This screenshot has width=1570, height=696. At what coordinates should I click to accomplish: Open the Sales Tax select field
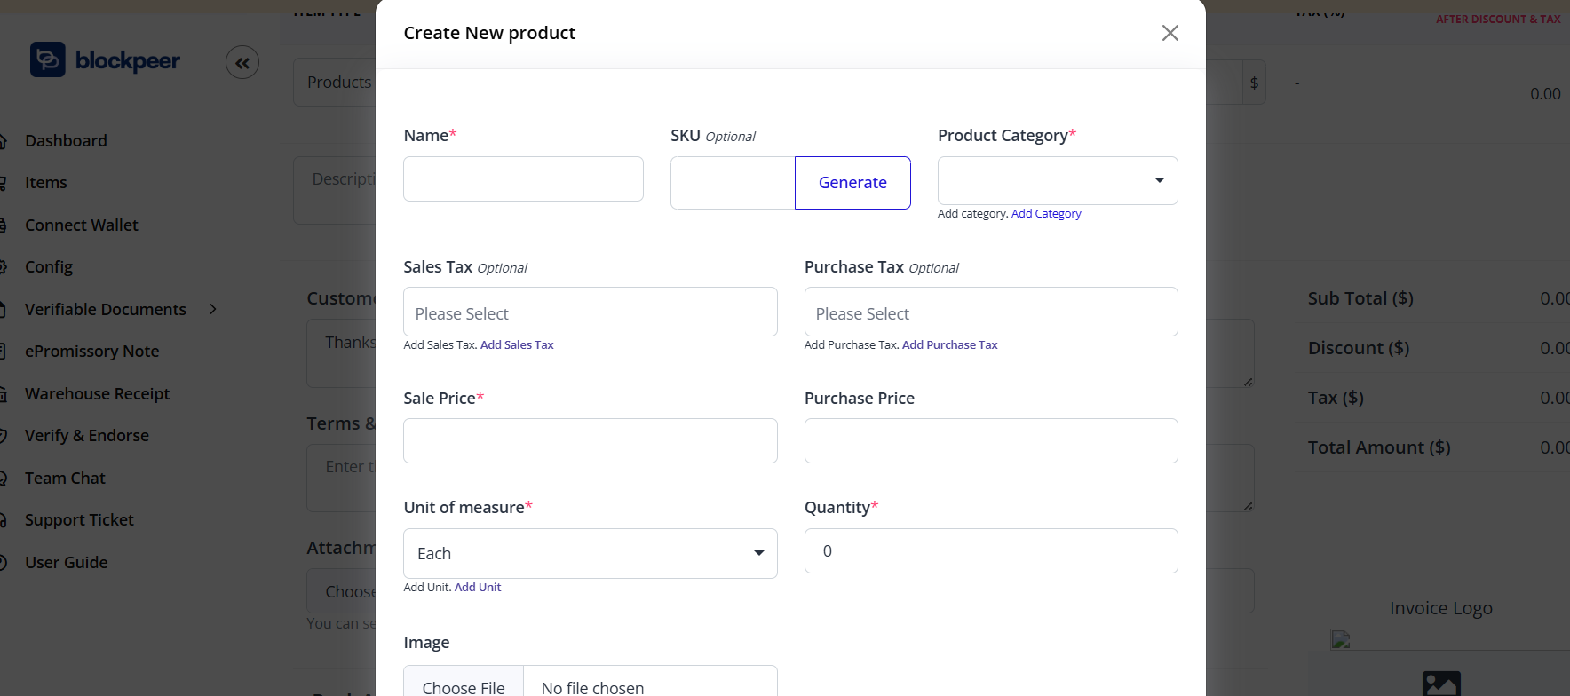tap(590, 312)
